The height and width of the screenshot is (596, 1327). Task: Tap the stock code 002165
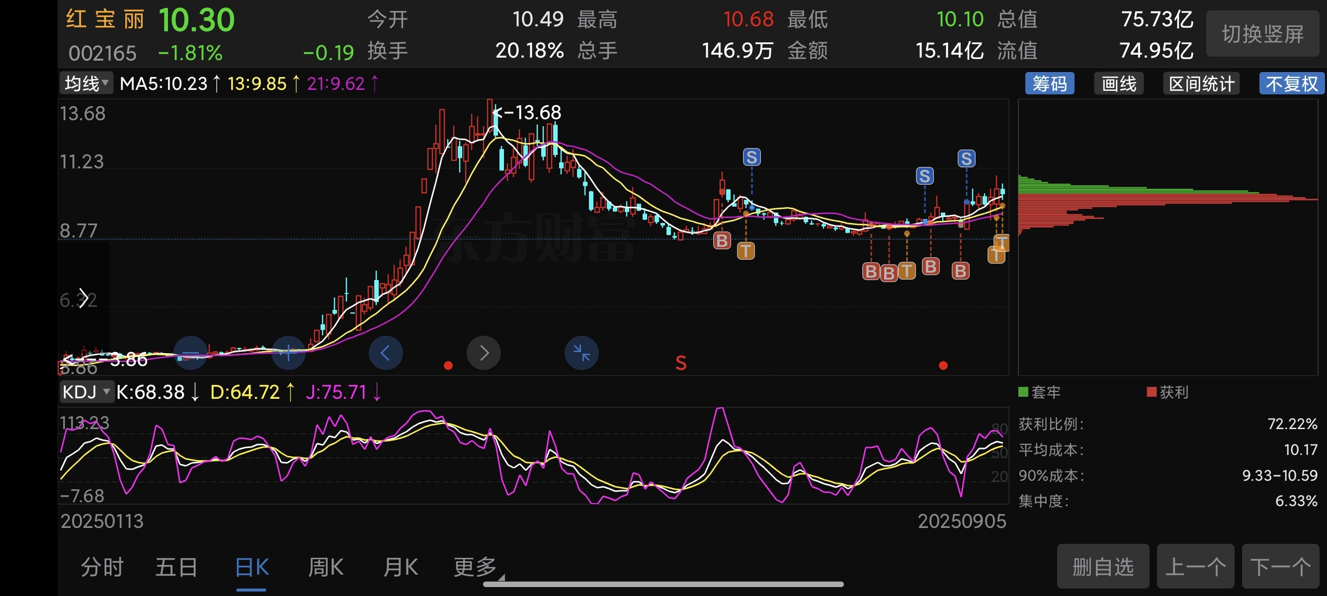tap(102, 53)
